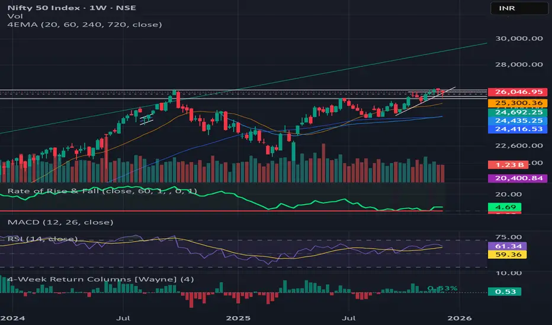Click the 4-Week Return Columns [Wayne] legend

[101, 279]
